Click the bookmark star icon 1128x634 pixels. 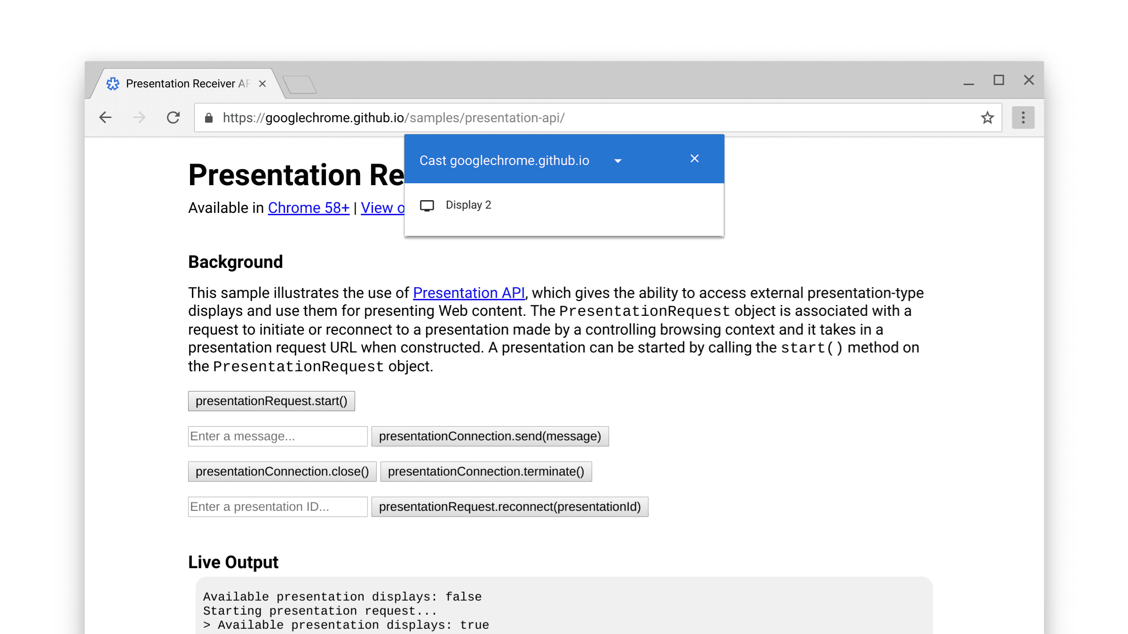click(x=988, y=117)
